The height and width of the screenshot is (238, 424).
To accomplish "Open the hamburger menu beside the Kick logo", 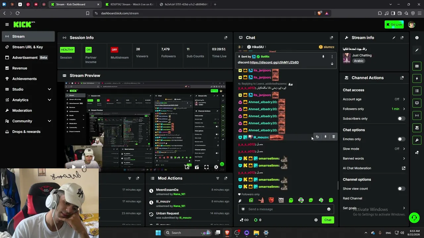I will pos(7,24).
